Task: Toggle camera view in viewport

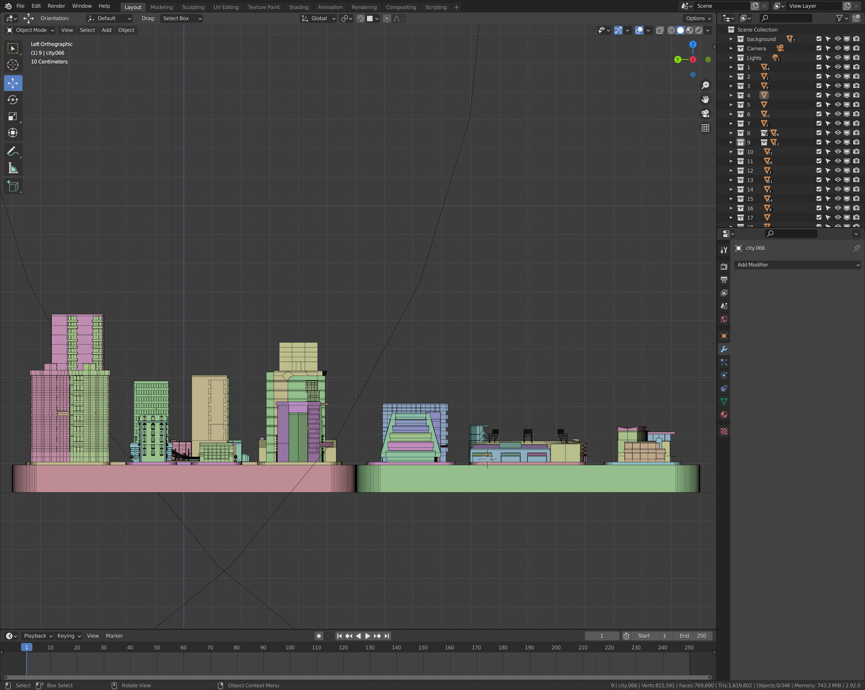Action: [x=705, y=114]
